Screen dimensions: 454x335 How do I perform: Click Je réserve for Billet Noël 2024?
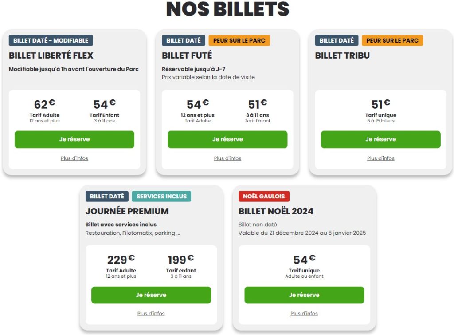pyautogui.click(x=304, y=295)
